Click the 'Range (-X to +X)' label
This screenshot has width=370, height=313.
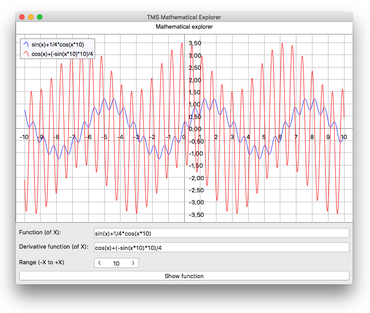pyautogui.click(x=42, y=262)
